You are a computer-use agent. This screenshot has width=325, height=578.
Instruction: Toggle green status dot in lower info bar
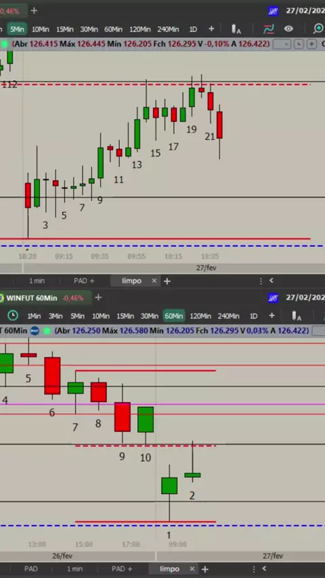[x=47, y=331]
